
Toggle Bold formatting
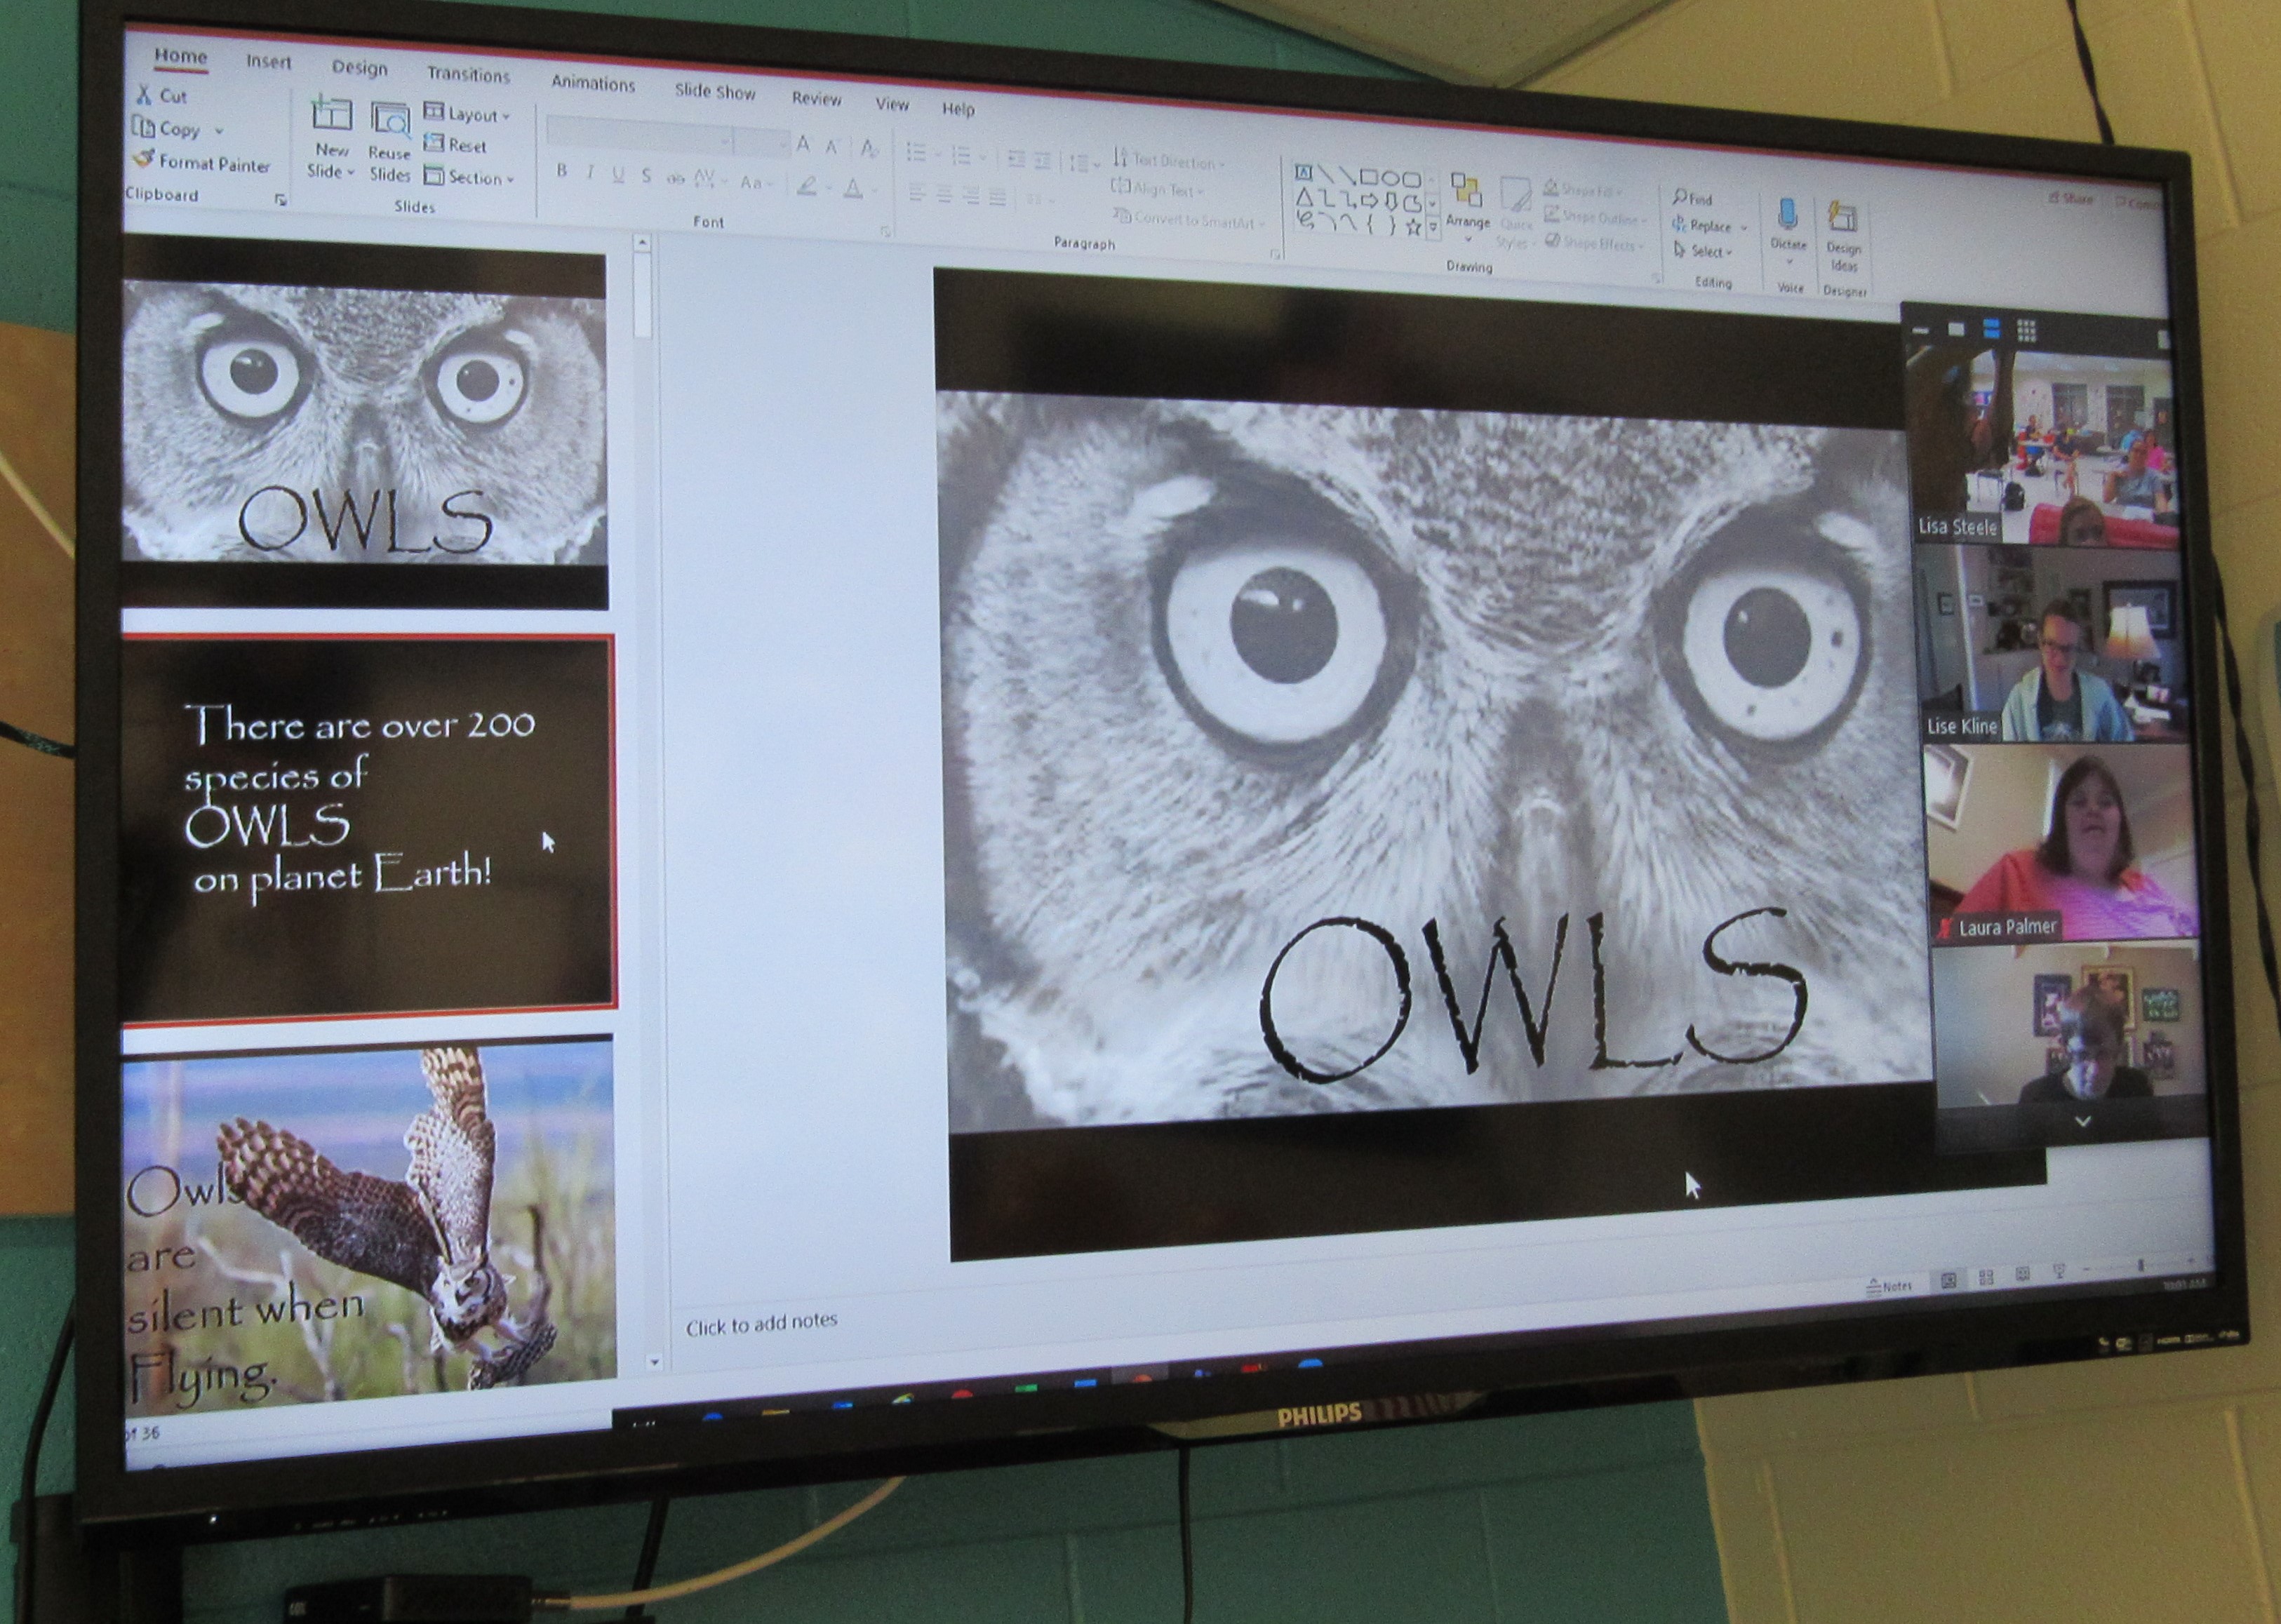click(562, 171)
